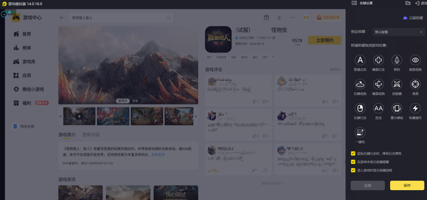Click the 按键设置 keyboard icon

tap(354, 3)
